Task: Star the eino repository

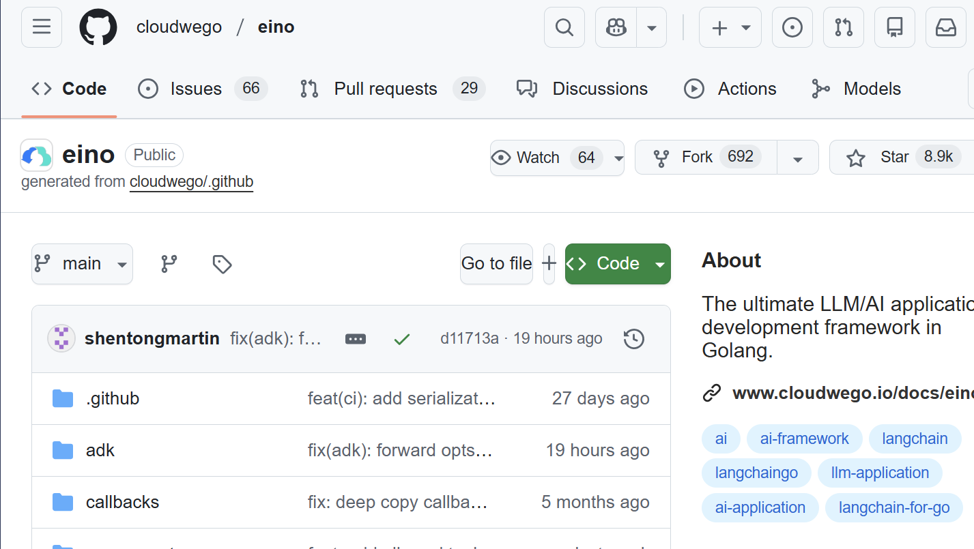Action: click(x=894, y=158)
